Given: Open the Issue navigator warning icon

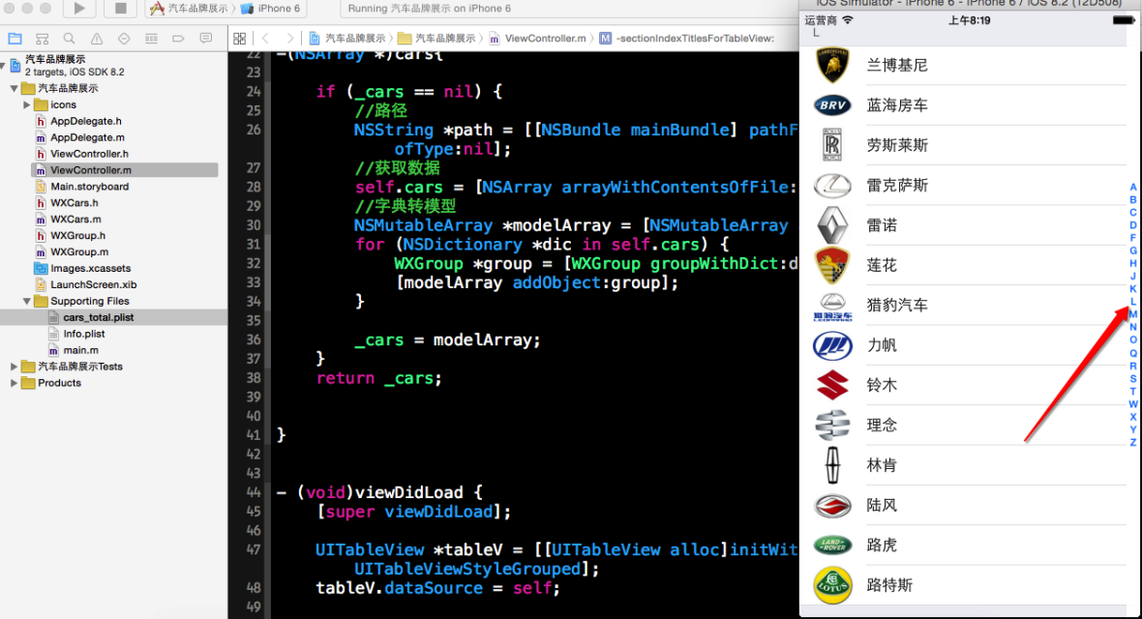Looking at the screenshot, I should coord(96,39).
